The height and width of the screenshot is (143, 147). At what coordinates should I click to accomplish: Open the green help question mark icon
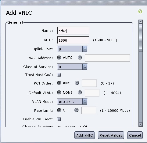(x=140, y=11)
